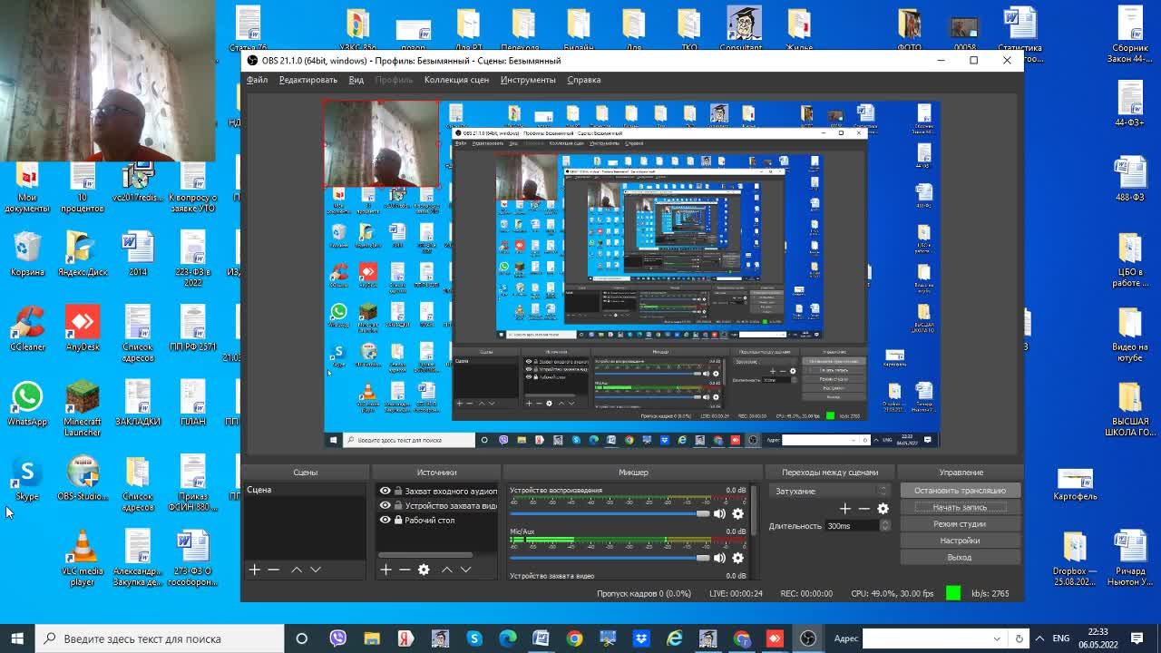The width and height of the screenshot is (1161, 653).
Task: Select the VLC media player desktop icon
Action: [83, 558]
